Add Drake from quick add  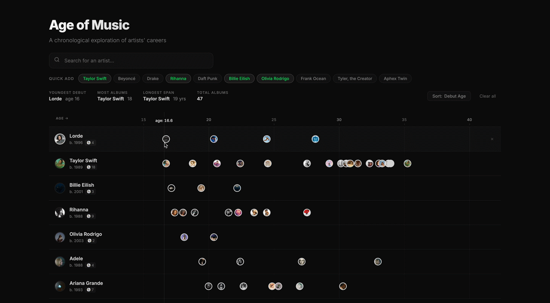[153, 79]
